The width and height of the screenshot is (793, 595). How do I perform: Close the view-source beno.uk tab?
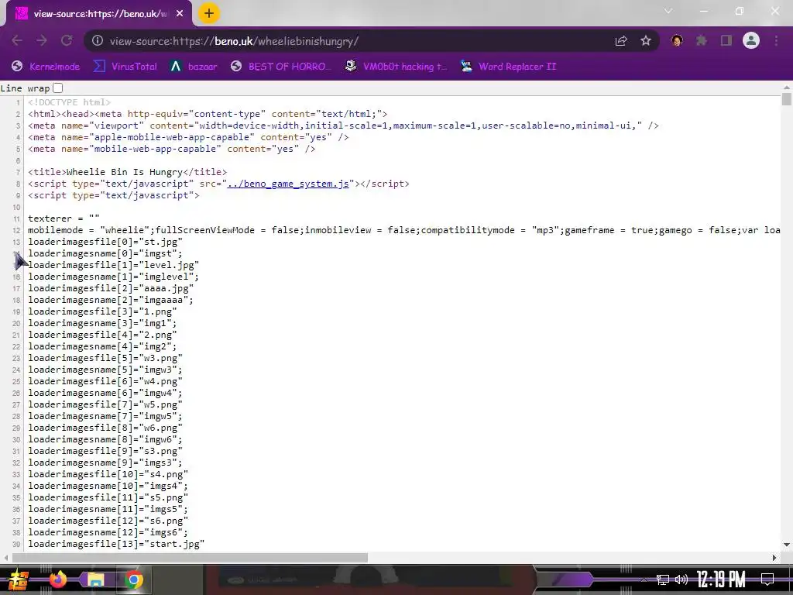[180, 14]
